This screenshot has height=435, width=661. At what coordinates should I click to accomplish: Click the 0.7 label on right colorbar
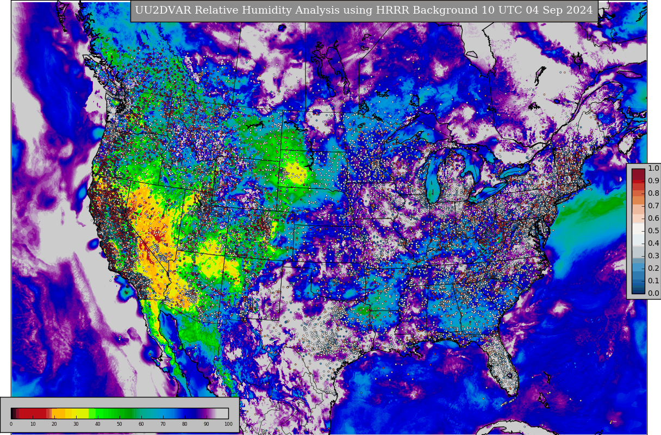click(x=653, y=206)
